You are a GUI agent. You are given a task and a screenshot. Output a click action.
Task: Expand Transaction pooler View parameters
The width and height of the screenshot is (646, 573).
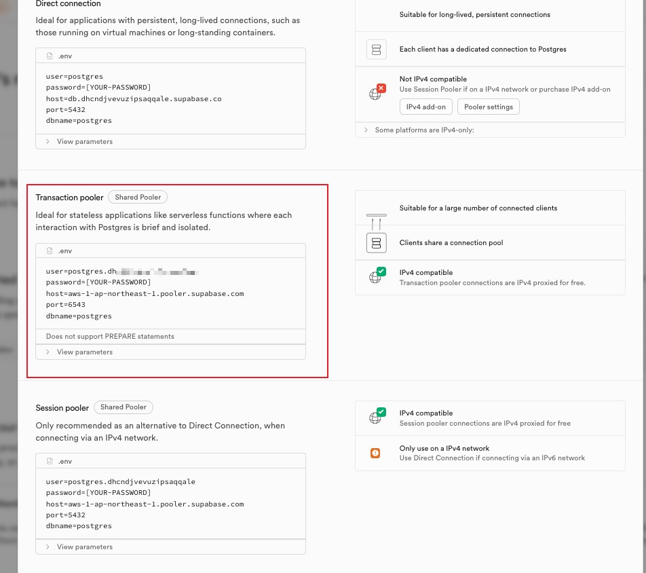tap(84, 352)
